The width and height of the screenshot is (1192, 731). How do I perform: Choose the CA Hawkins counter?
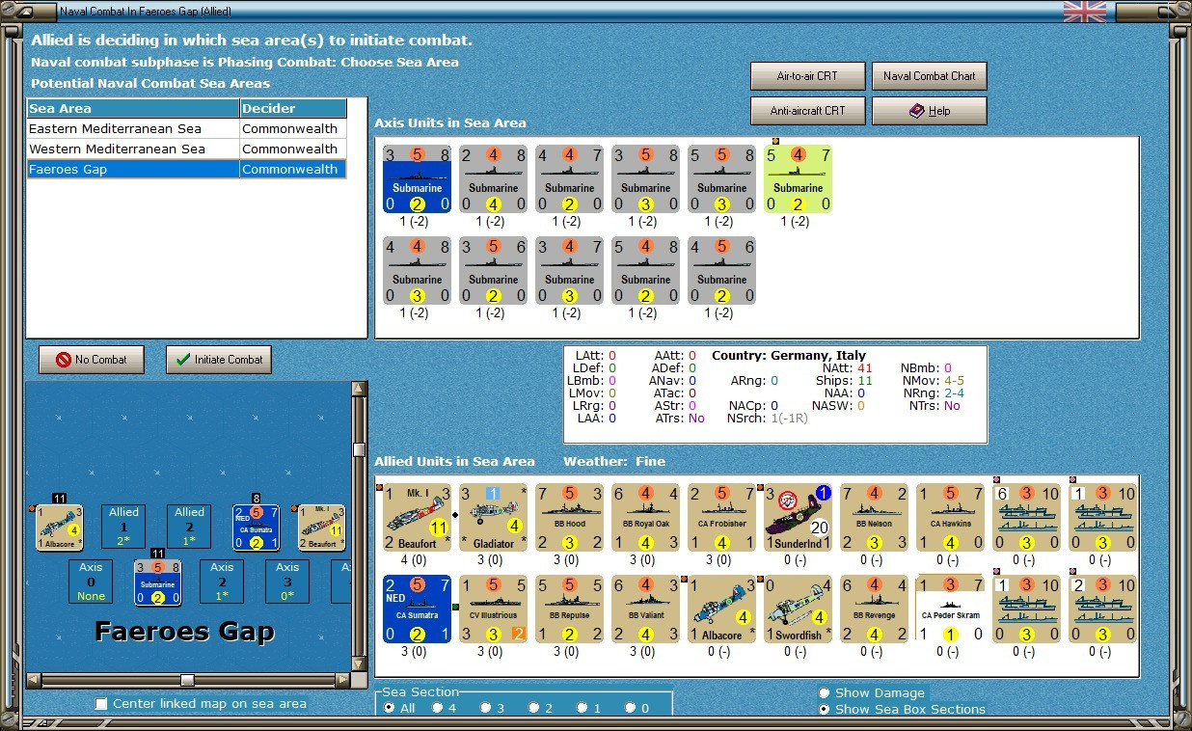pyautogui.click(x=950, y=517)
